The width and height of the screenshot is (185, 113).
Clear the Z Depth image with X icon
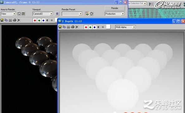click(x=77, y=27)
